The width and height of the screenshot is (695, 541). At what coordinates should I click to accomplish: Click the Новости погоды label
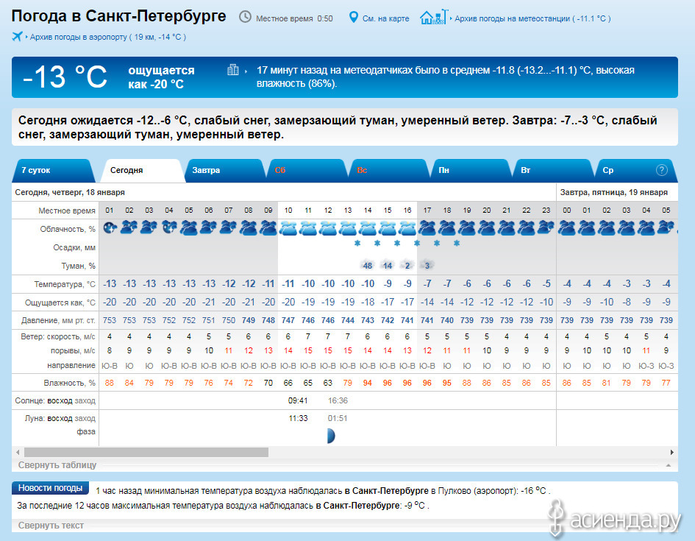(50, 488)
